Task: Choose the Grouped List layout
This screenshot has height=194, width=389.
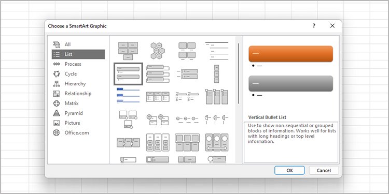Action: pyautogui.click(x=158, y=142)
